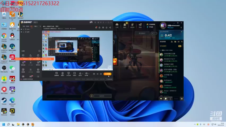This screenshot has height=127, width=226.
Task: Add a 摄像头 camera source
Action: [x=62, y=74]
